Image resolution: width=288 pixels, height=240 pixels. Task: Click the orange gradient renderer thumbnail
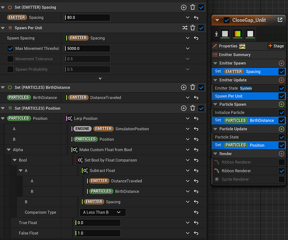point(238,34)
